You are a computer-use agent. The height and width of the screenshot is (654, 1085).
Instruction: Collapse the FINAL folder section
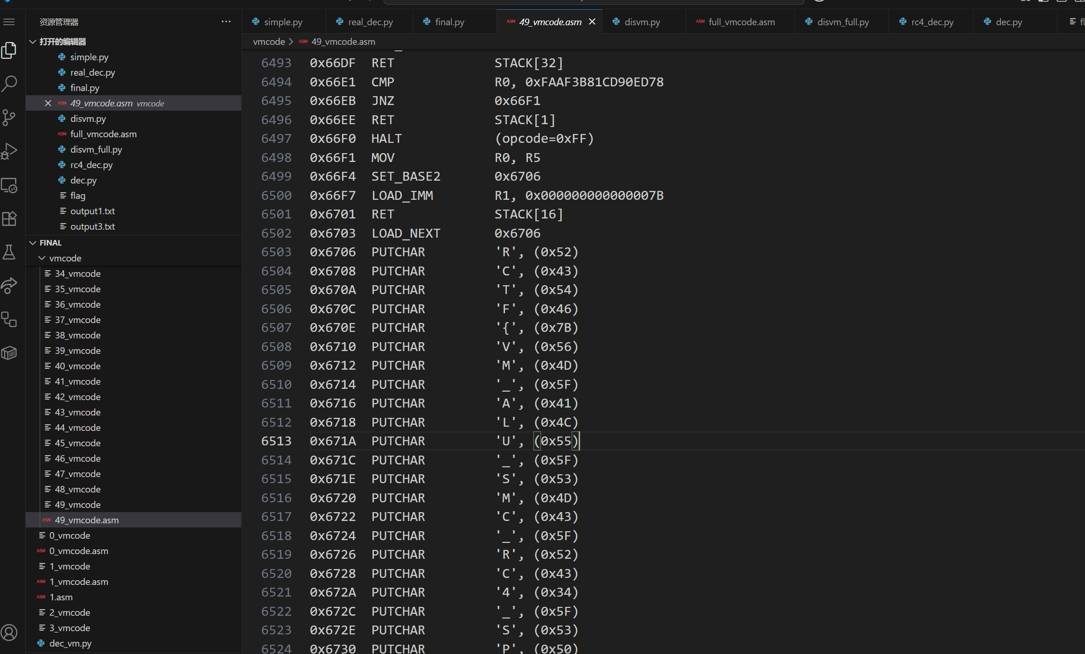(x=33, y=243)
